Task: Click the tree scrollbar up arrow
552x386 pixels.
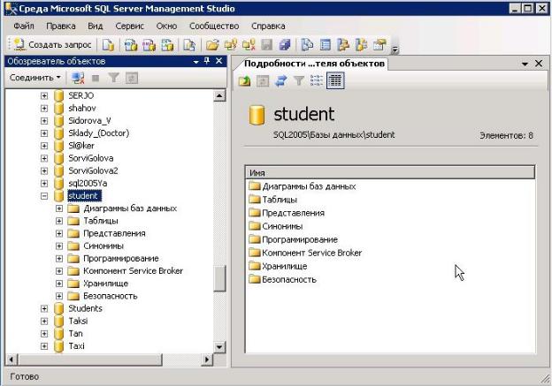Action: [x=219, y=95]
